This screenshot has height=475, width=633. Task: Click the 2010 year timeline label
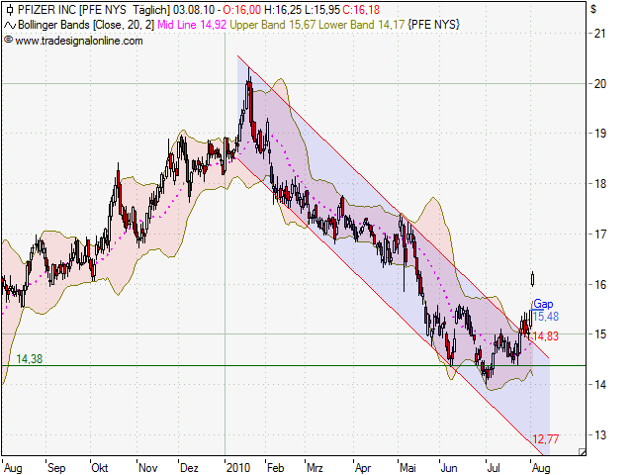[238, 468]
